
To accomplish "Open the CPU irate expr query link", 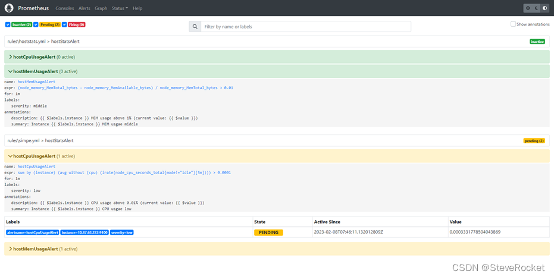I will [x=124, y=172].
